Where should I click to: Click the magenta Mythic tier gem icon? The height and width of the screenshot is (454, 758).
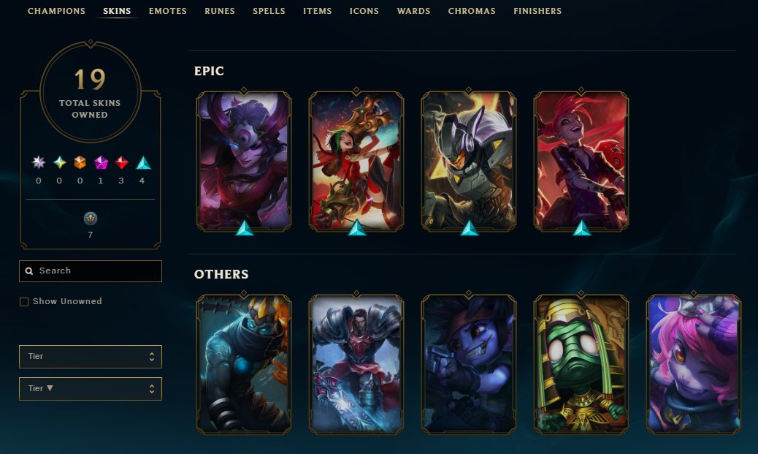click(x=101, y=162)
